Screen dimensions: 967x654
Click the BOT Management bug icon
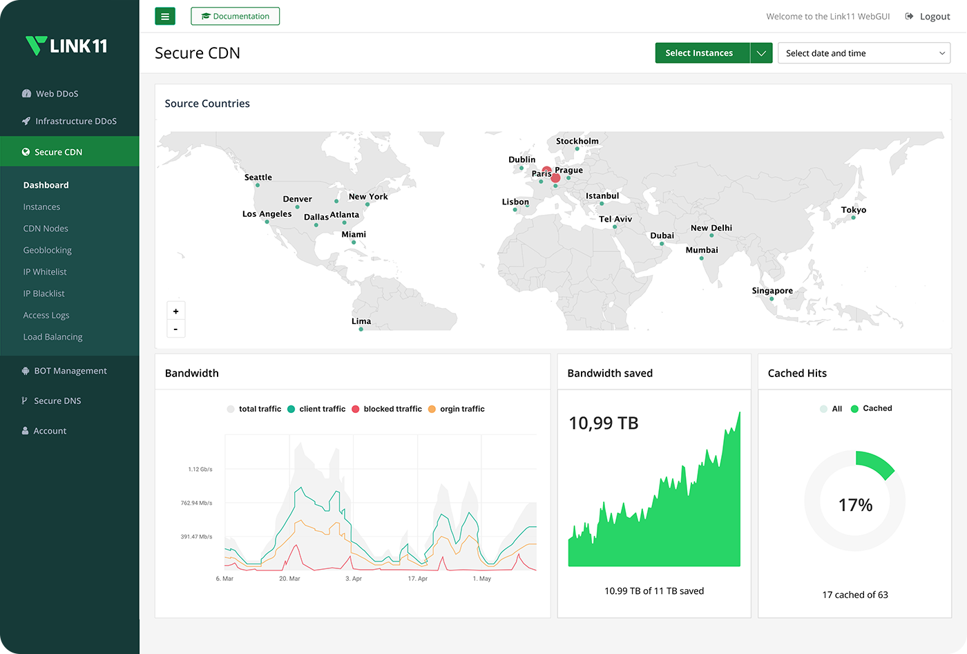click(26, 371)
